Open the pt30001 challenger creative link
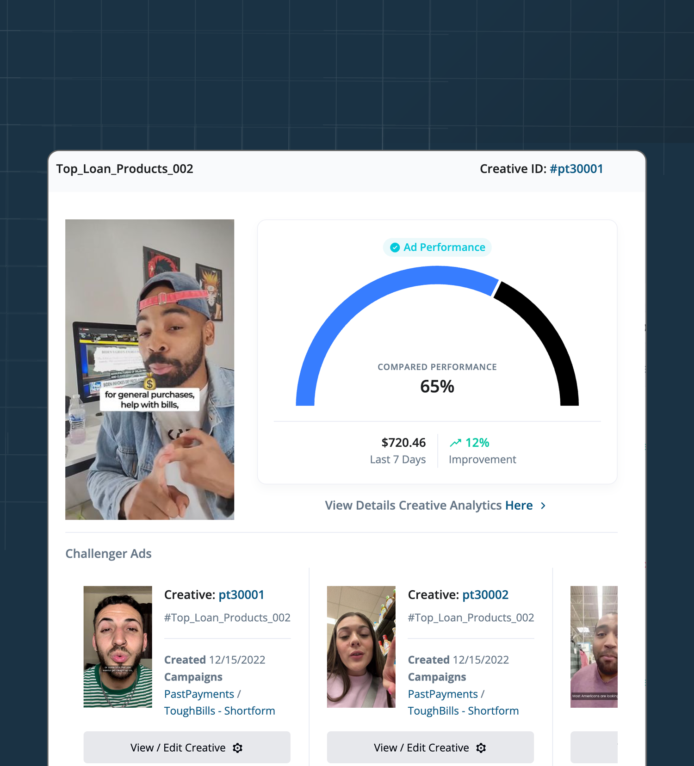 (241, 595)
